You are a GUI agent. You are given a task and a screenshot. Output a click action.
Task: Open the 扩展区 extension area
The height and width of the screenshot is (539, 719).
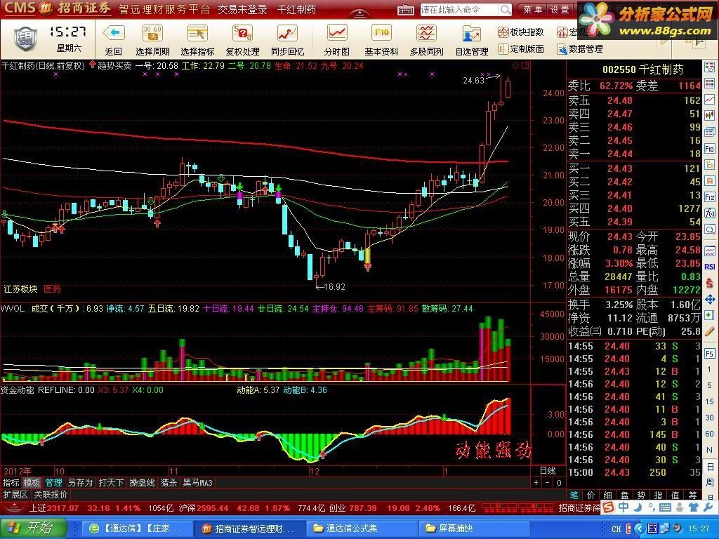[x=15, y=495]
